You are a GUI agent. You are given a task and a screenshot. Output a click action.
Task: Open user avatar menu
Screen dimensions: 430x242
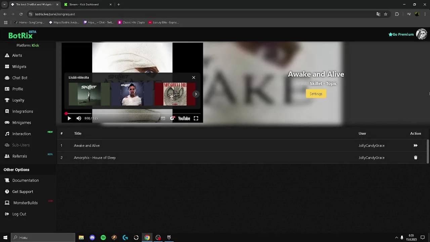422,34
